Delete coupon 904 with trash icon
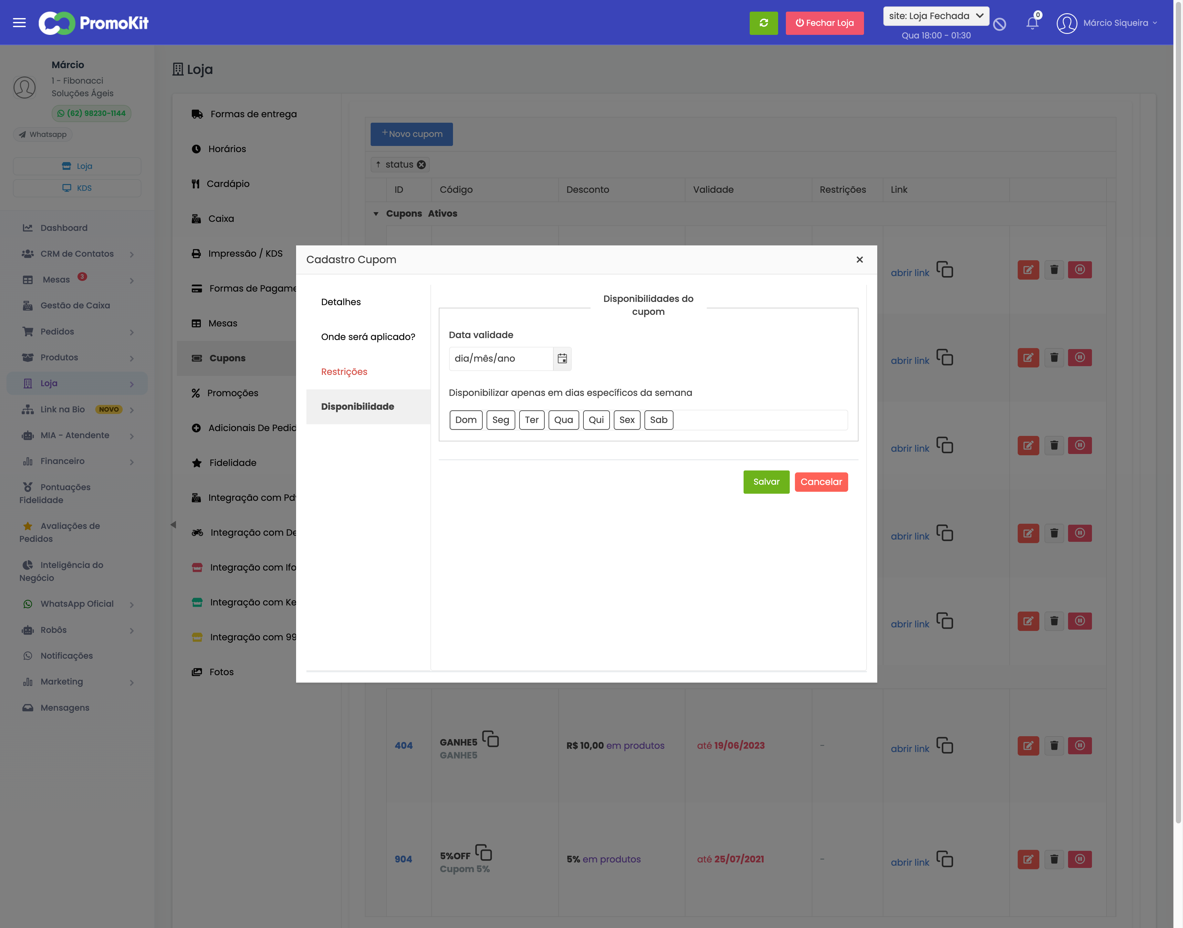 [x=1054, y=859]
